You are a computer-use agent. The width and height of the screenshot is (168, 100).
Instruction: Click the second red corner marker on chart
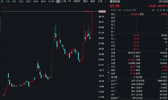click(6, 8)
